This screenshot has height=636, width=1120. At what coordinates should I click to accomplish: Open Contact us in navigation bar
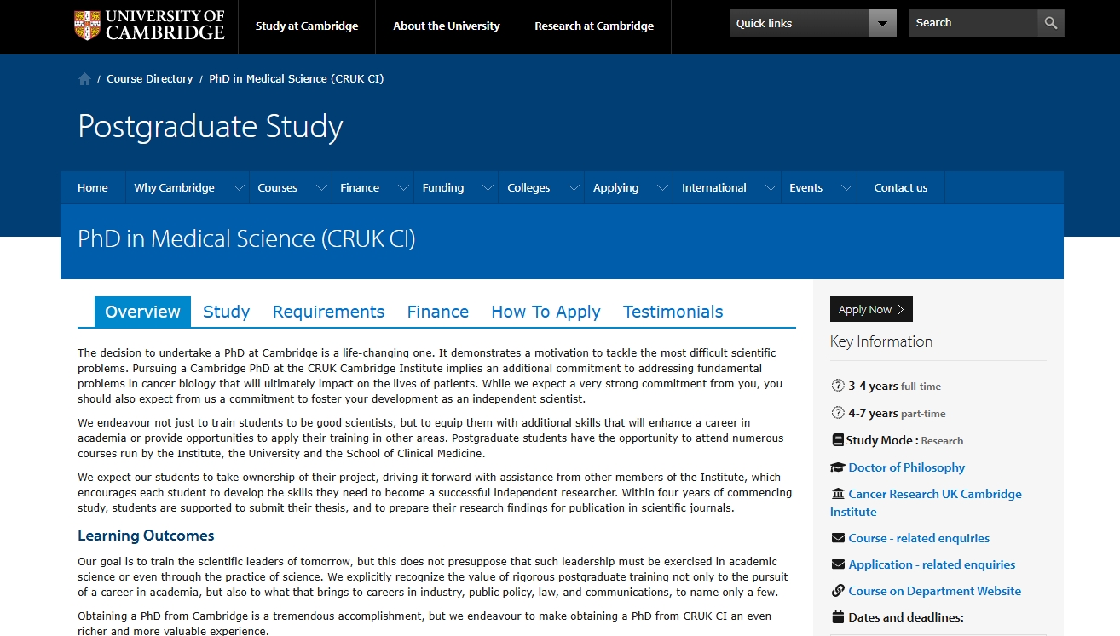pyautogui.click(x=901, y=188)
